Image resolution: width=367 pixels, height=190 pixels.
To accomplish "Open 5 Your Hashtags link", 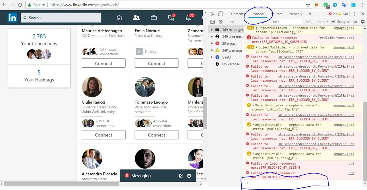I will (39, 76).
